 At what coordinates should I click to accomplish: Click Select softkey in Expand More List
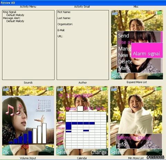point(118,76)
